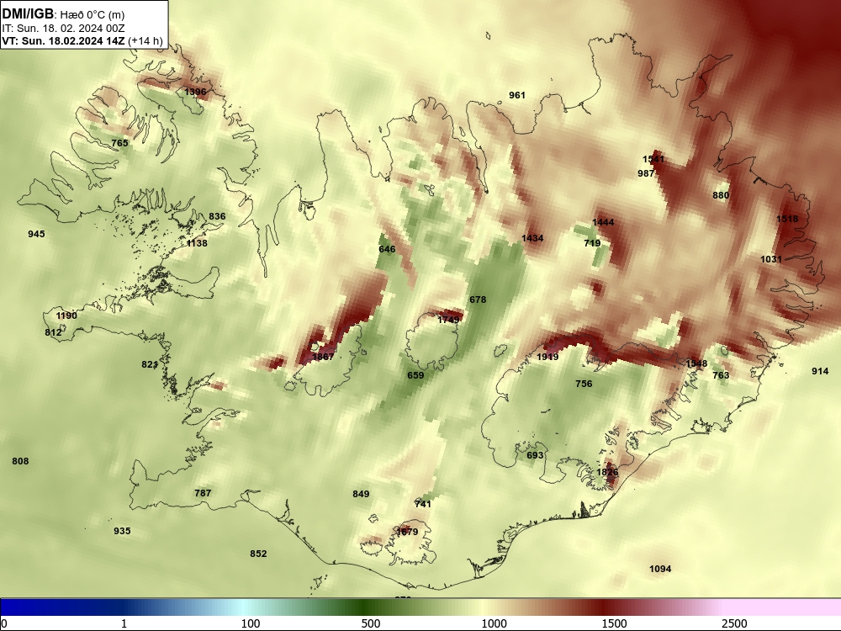Select the 1826 value label
841x631 pixels.
click(x=608, y=472)
